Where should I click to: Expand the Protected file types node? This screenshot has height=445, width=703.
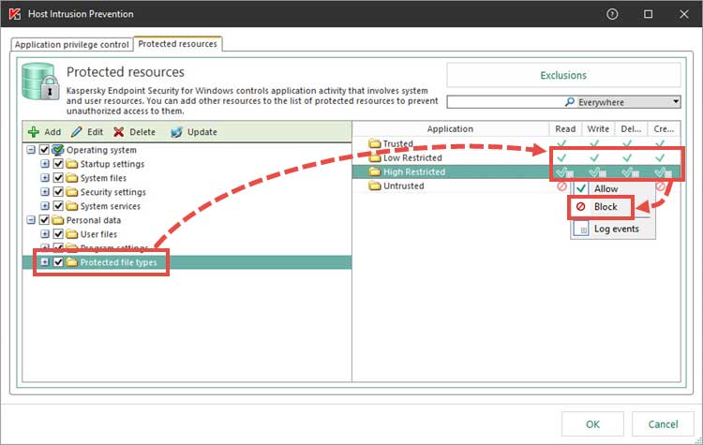(x=45, y=261)
